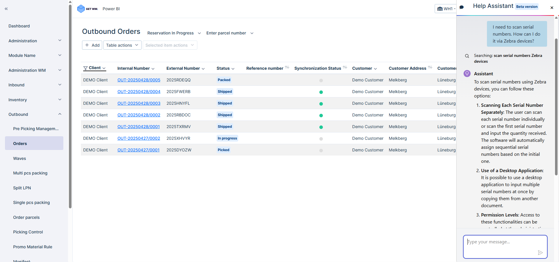Expand the Module Name menu

(34, 55)
